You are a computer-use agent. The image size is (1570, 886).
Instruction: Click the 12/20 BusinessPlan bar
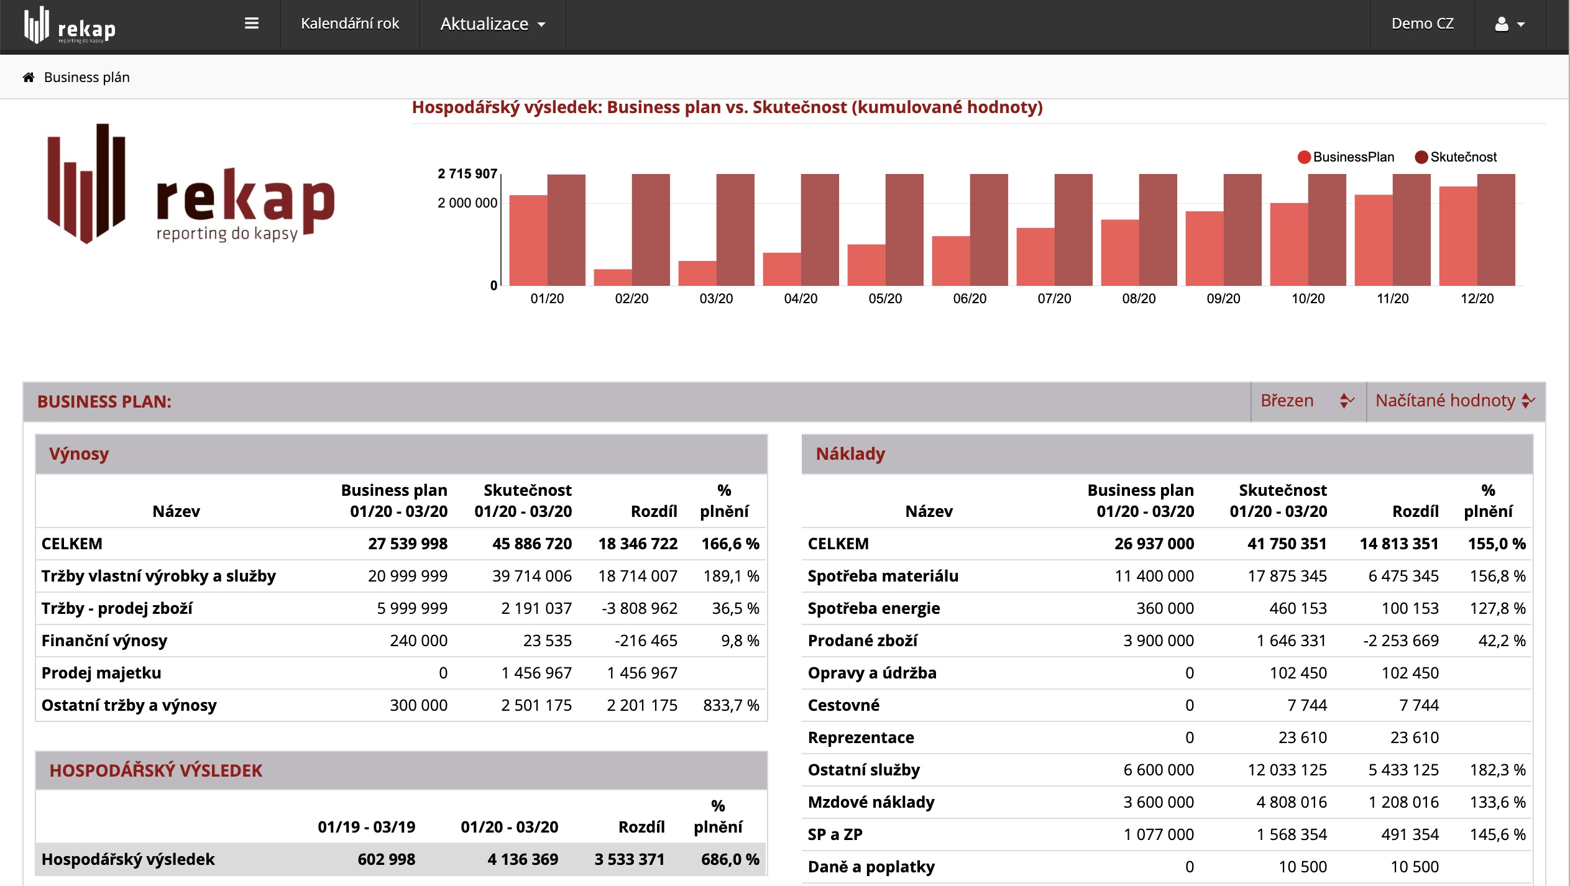pyautogui.click(x=1458, y=236)
